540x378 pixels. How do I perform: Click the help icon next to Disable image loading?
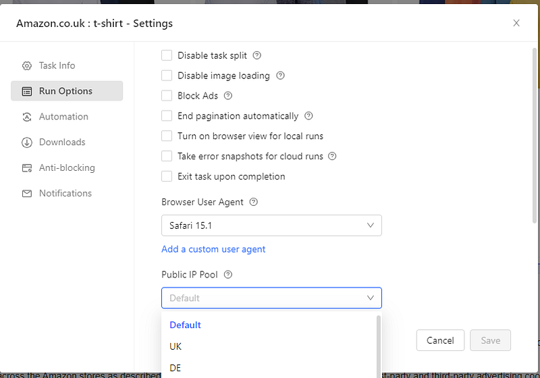click(280, 76)
